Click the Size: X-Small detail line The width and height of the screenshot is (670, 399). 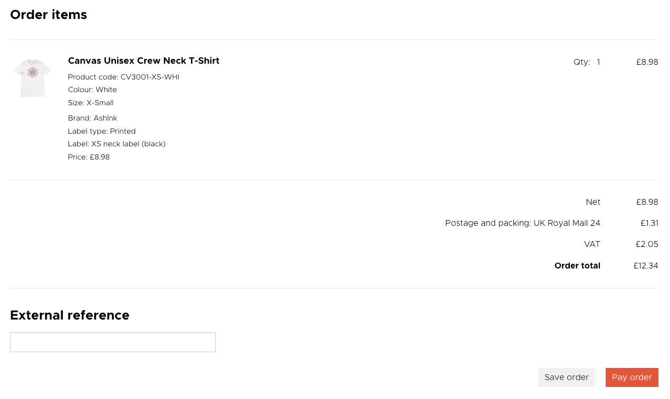click(x=91, y=103)
